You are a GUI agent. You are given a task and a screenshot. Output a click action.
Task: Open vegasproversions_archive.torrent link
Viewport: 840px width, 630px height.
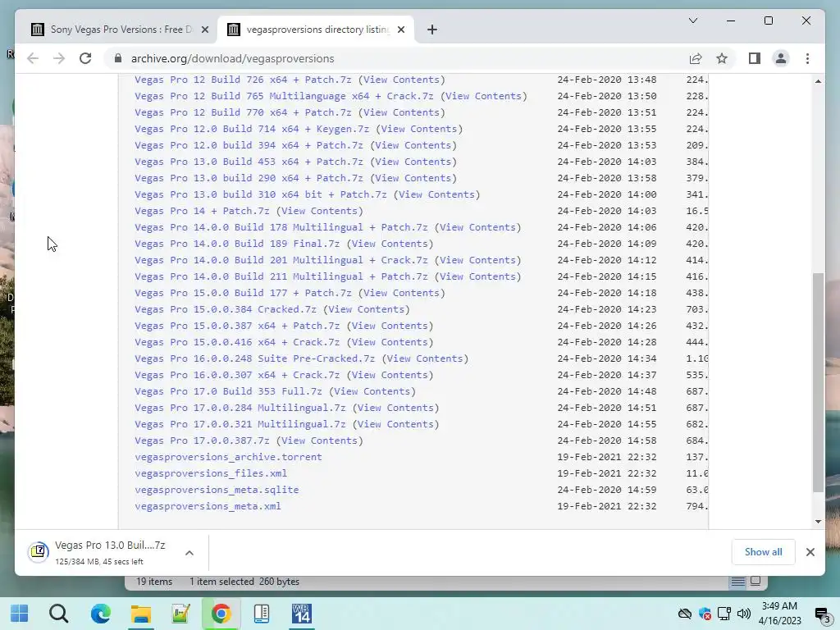[x=228, y=457]
